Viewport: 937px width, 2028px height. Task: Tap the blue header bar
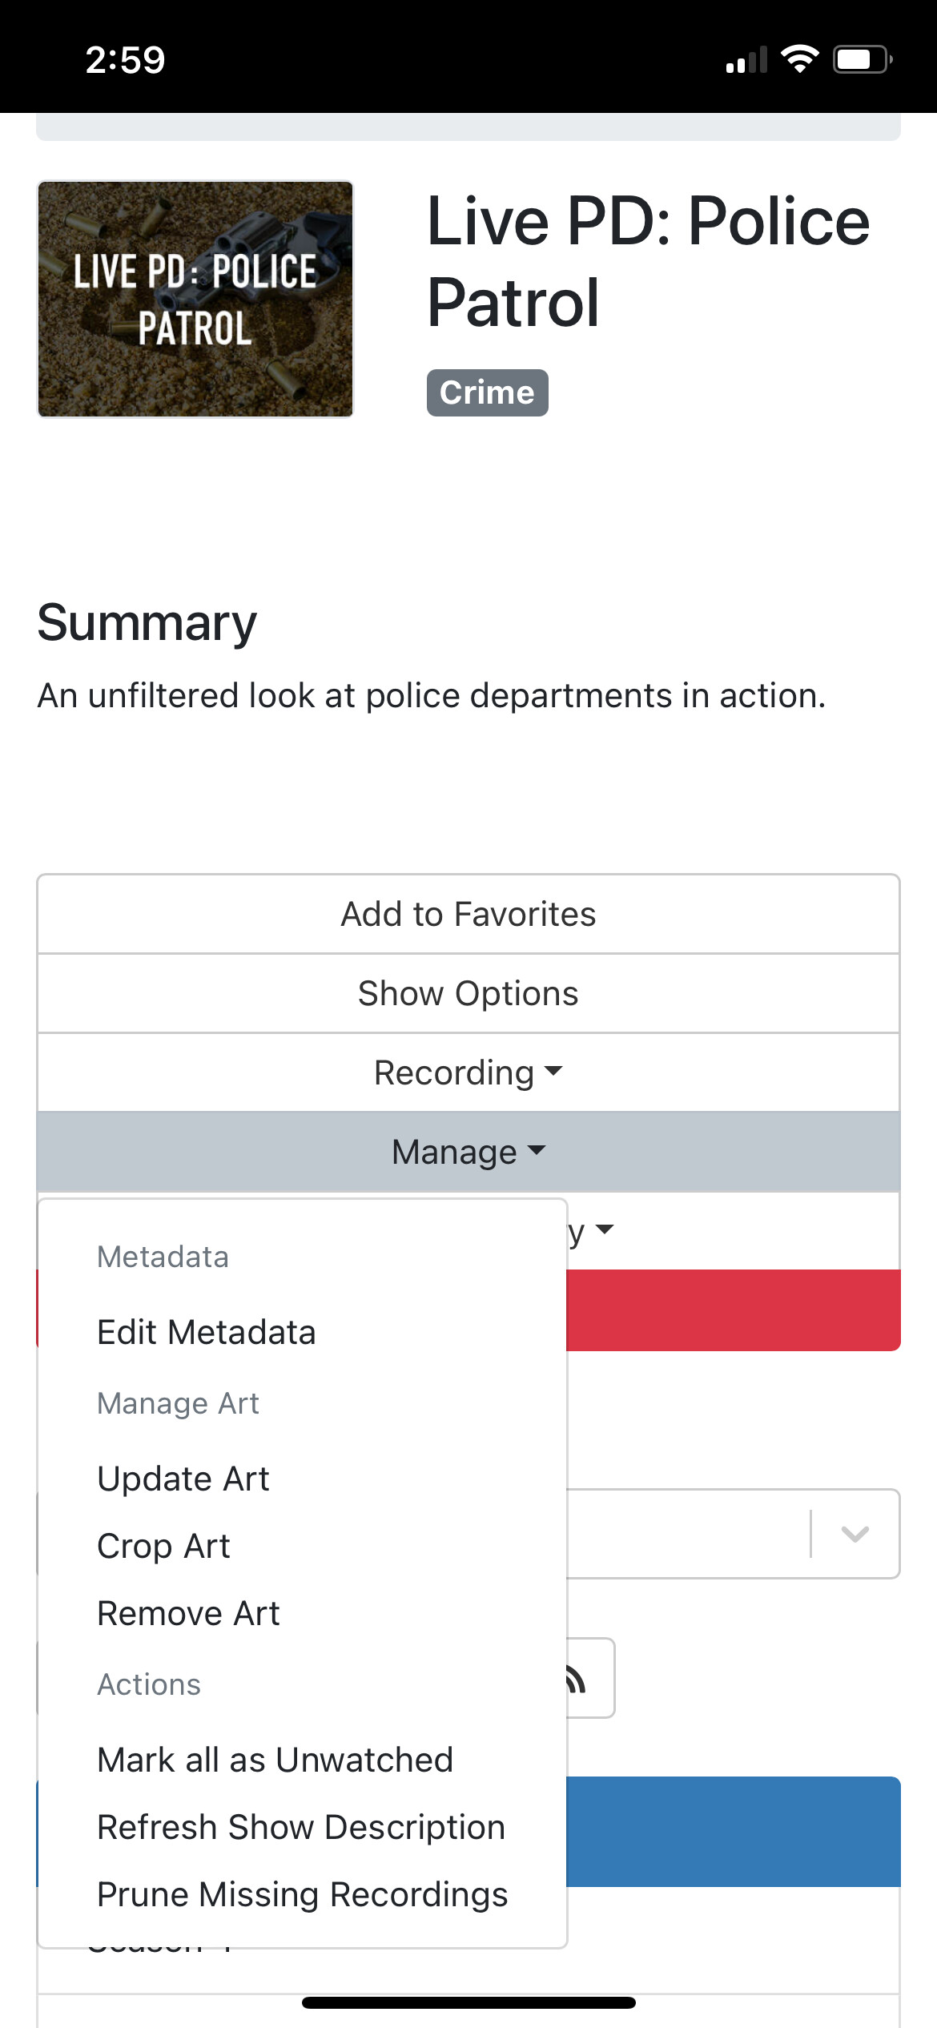click(x=733, y=1831)
